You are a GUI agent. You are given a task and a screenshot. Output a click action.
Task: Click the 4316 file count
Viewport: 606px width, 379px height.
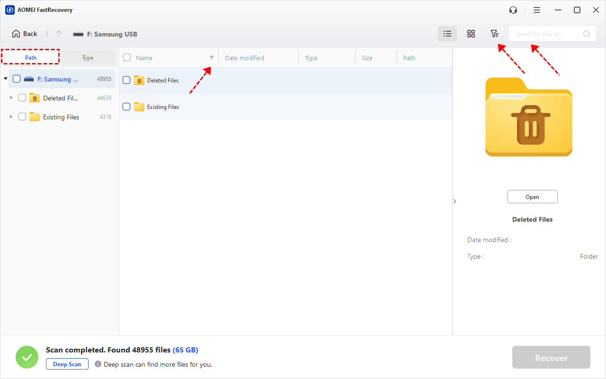click(106, 117)
